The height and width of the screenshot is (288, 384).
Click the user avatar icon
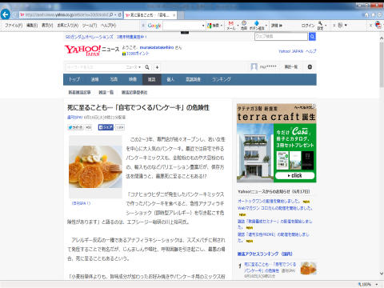point(254,66)
